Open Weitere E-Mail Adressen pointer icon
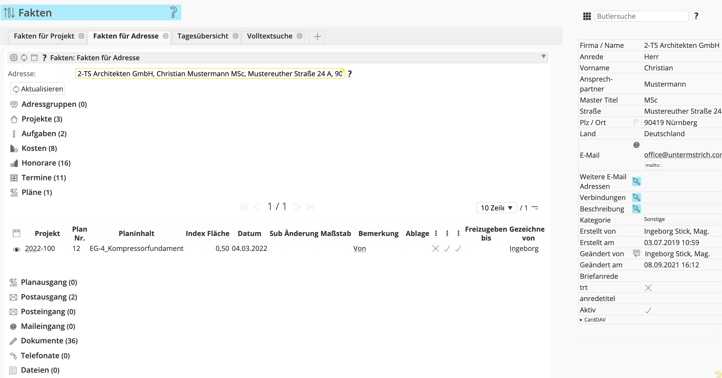The height and width of the screenshot is (378, 722). (x=636, y=182)
